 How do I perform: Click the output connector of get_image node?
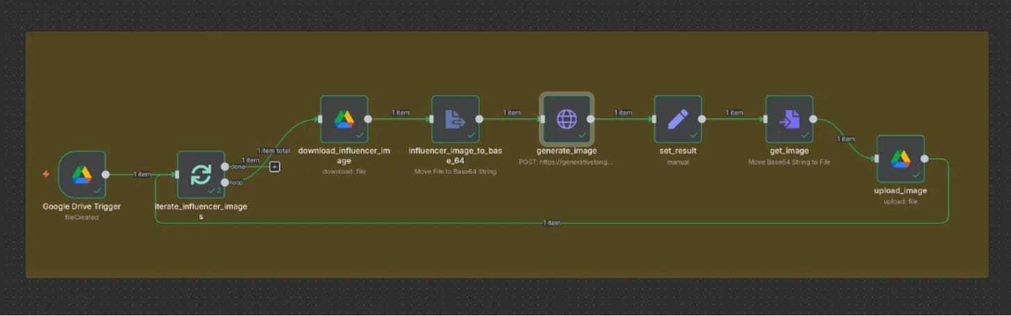click(x=813, y=119)
